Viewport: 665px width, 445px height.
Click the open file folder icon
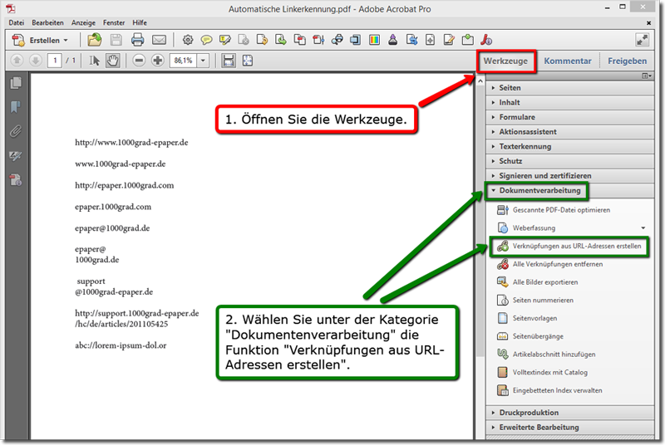pos(95,40)
